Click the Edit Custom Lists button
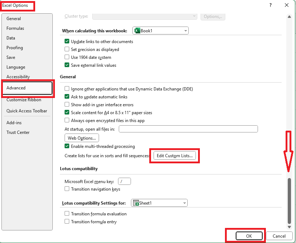Viewport: 296px width, 243px height. pyautogui.click(x=175, y=155)
